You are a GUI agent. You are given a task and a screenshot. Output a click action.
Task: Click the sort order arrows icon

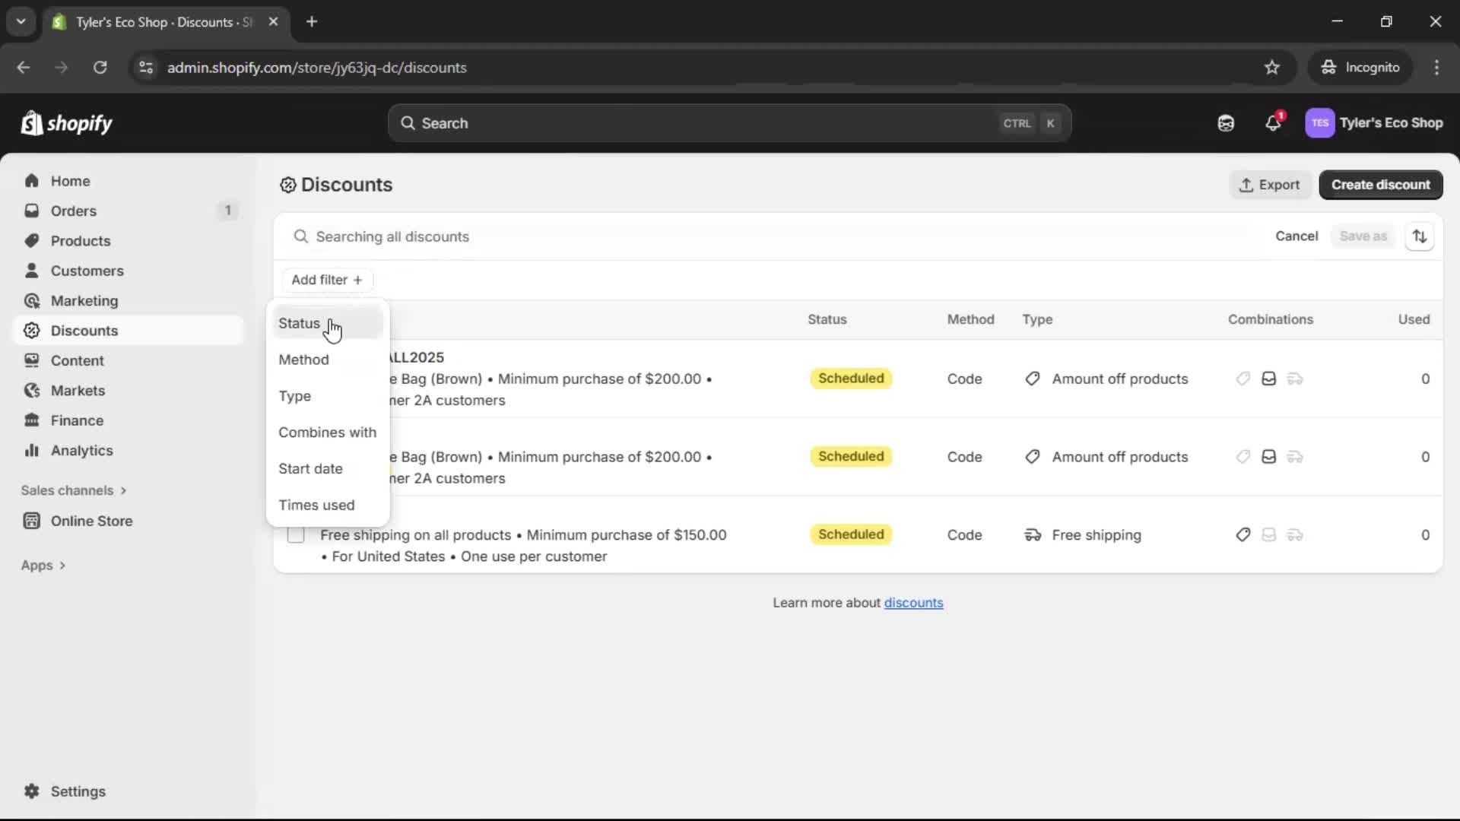(1420, 236)
